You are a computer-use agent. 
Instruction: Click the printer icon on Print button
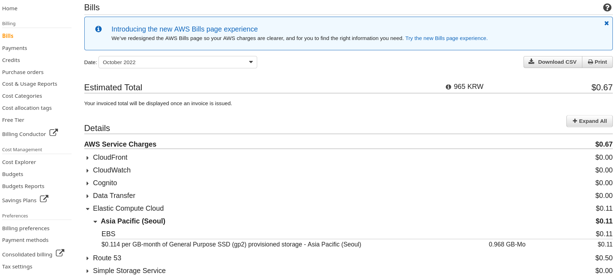[590, 62]
